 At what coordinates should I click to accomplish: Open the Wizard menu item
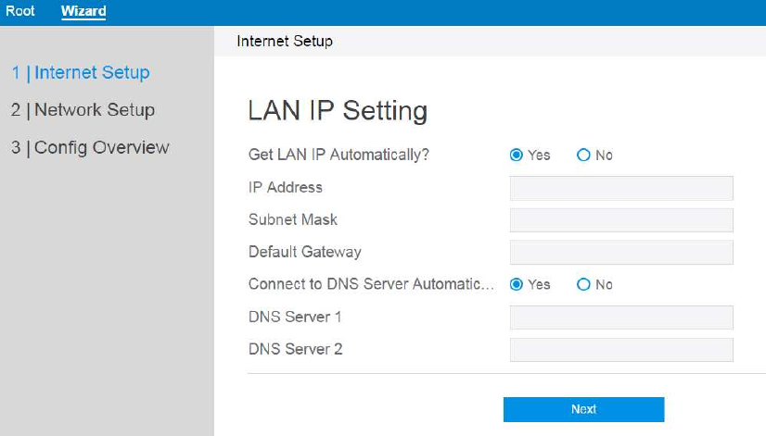[83, 12]
